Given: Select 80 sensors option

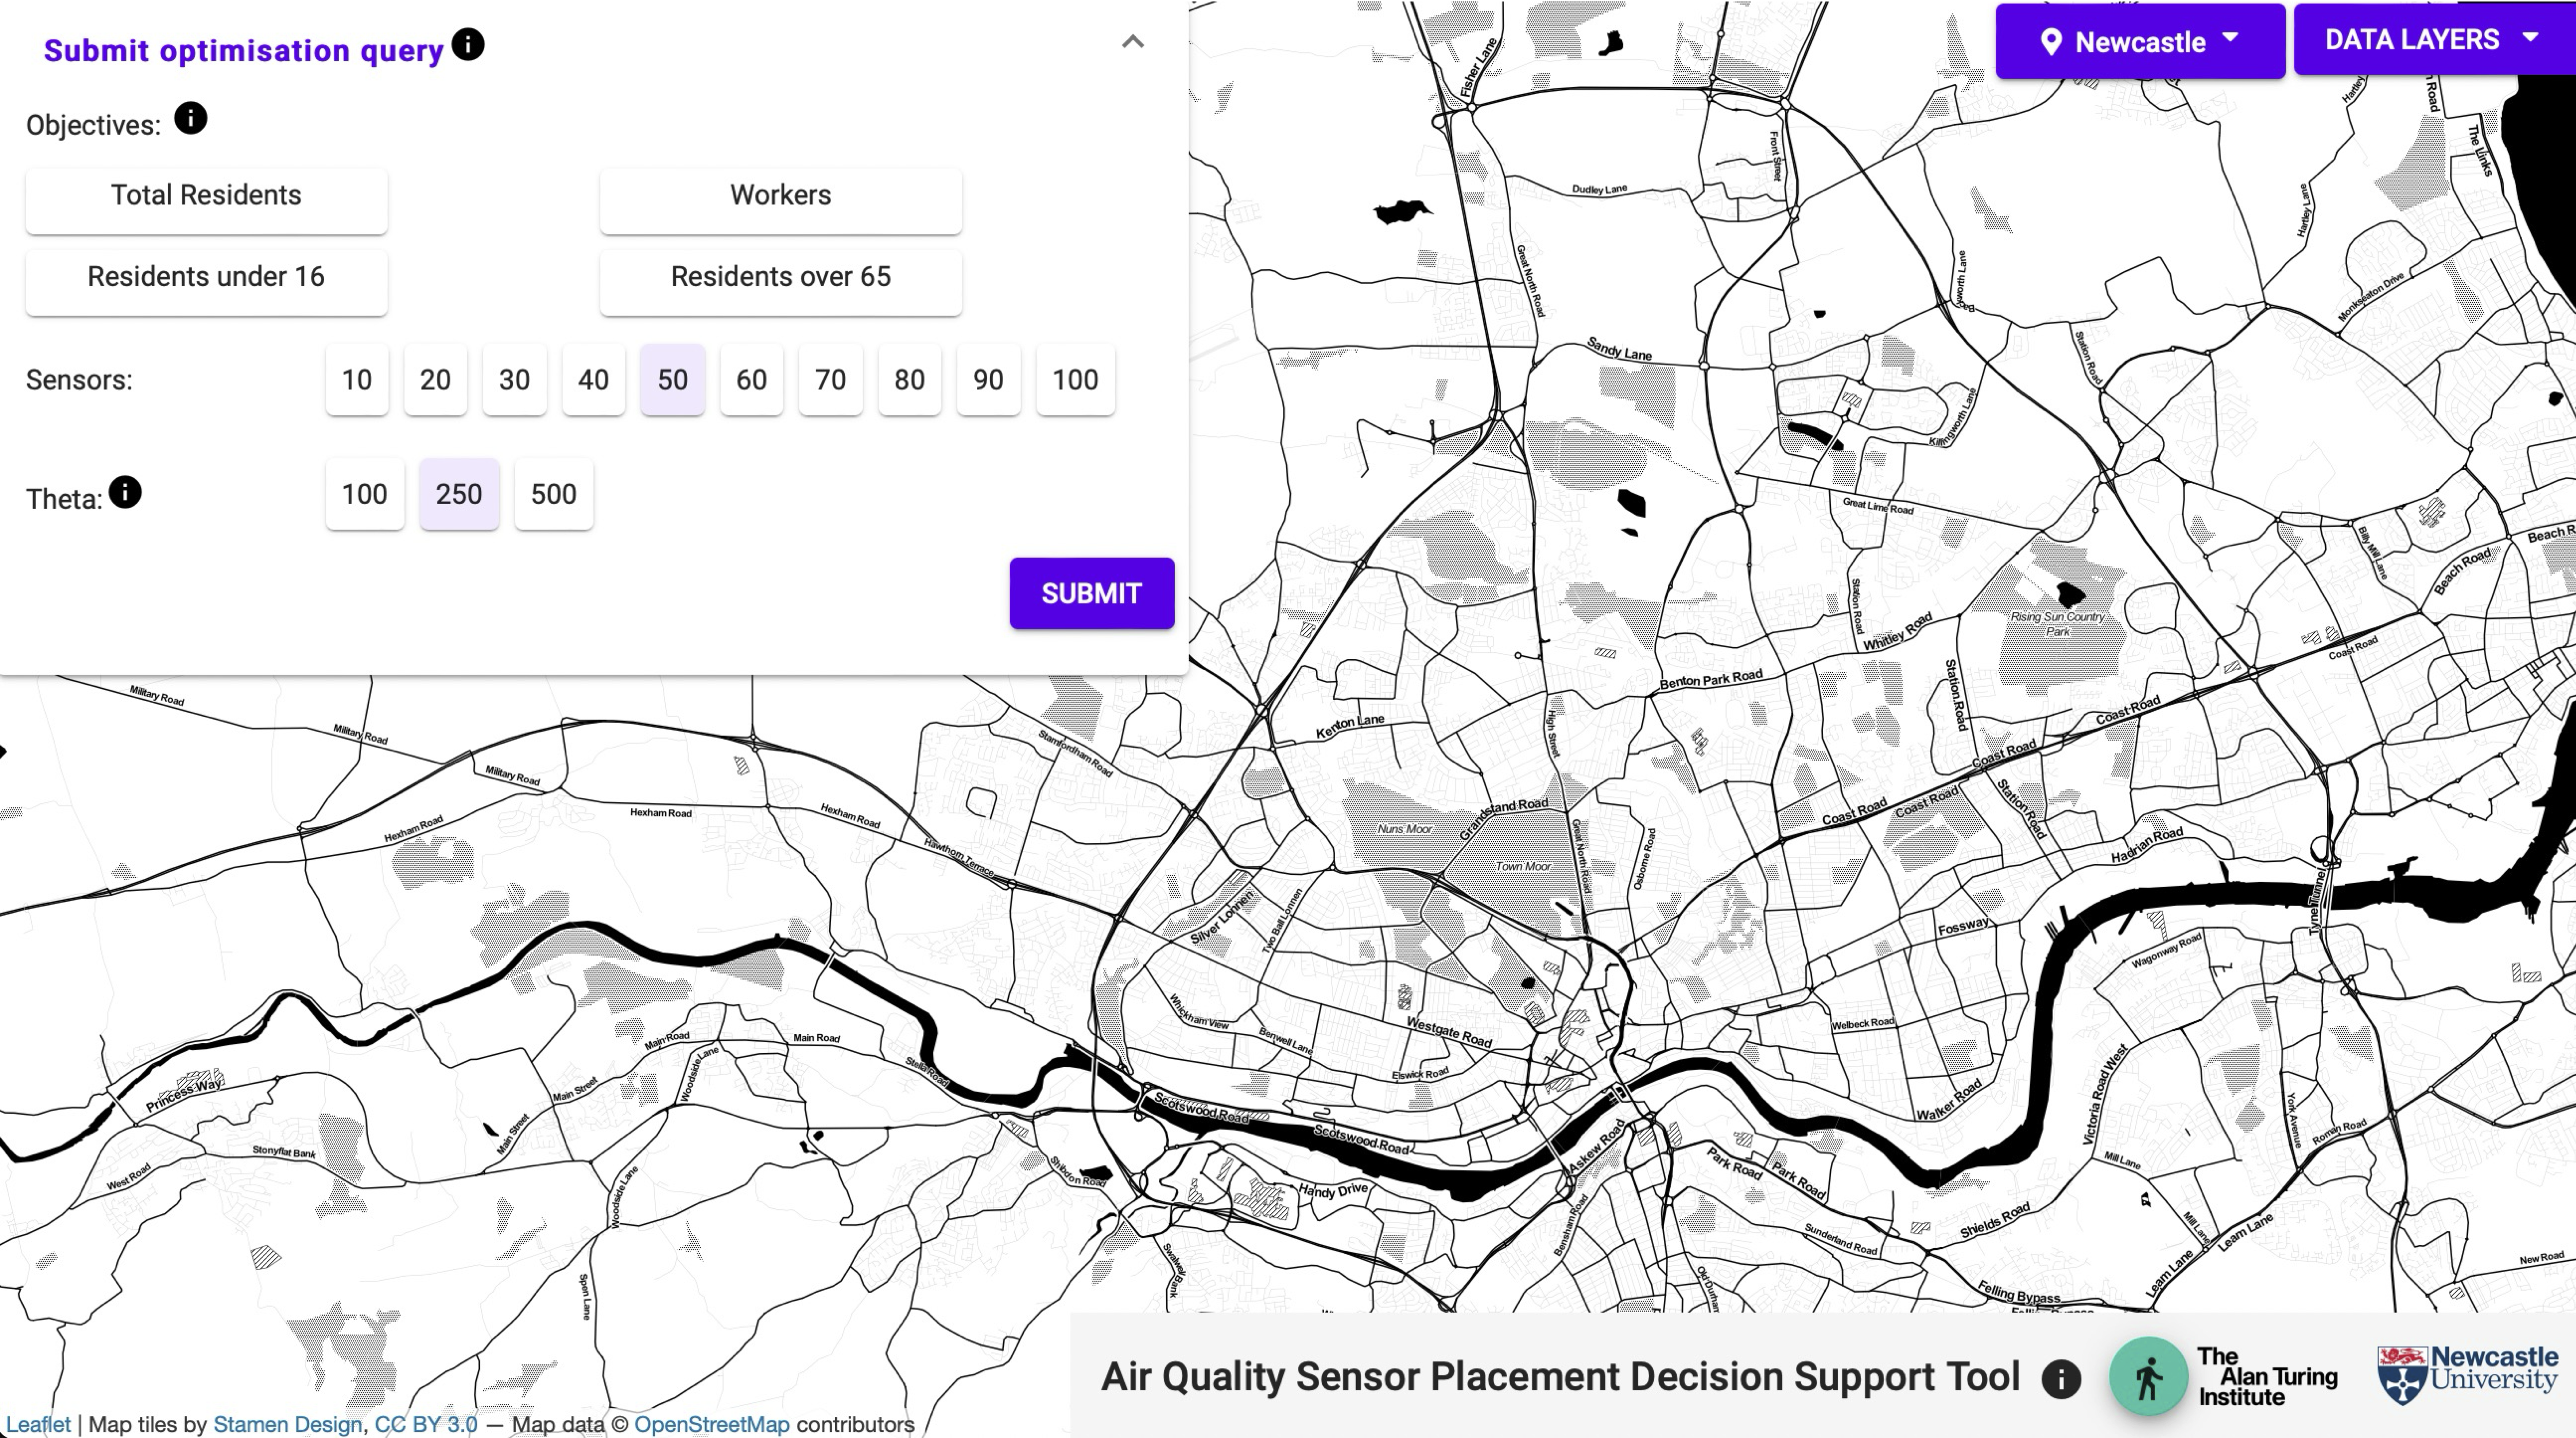Looking at the screenshot, I should [909, 380].
